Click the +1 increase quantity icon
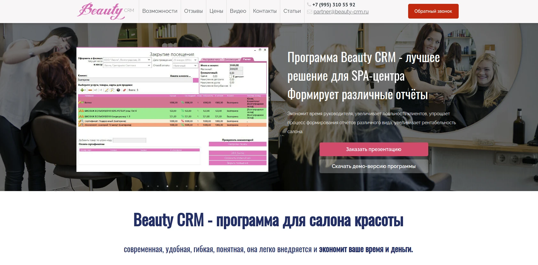 [96, 90]
